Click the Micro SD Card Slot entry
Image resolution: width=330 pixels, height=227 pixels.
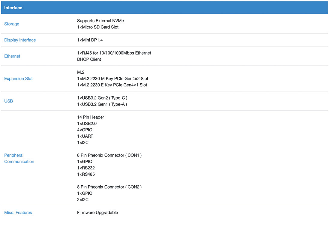pyautogui.click(x=98, y=27)
